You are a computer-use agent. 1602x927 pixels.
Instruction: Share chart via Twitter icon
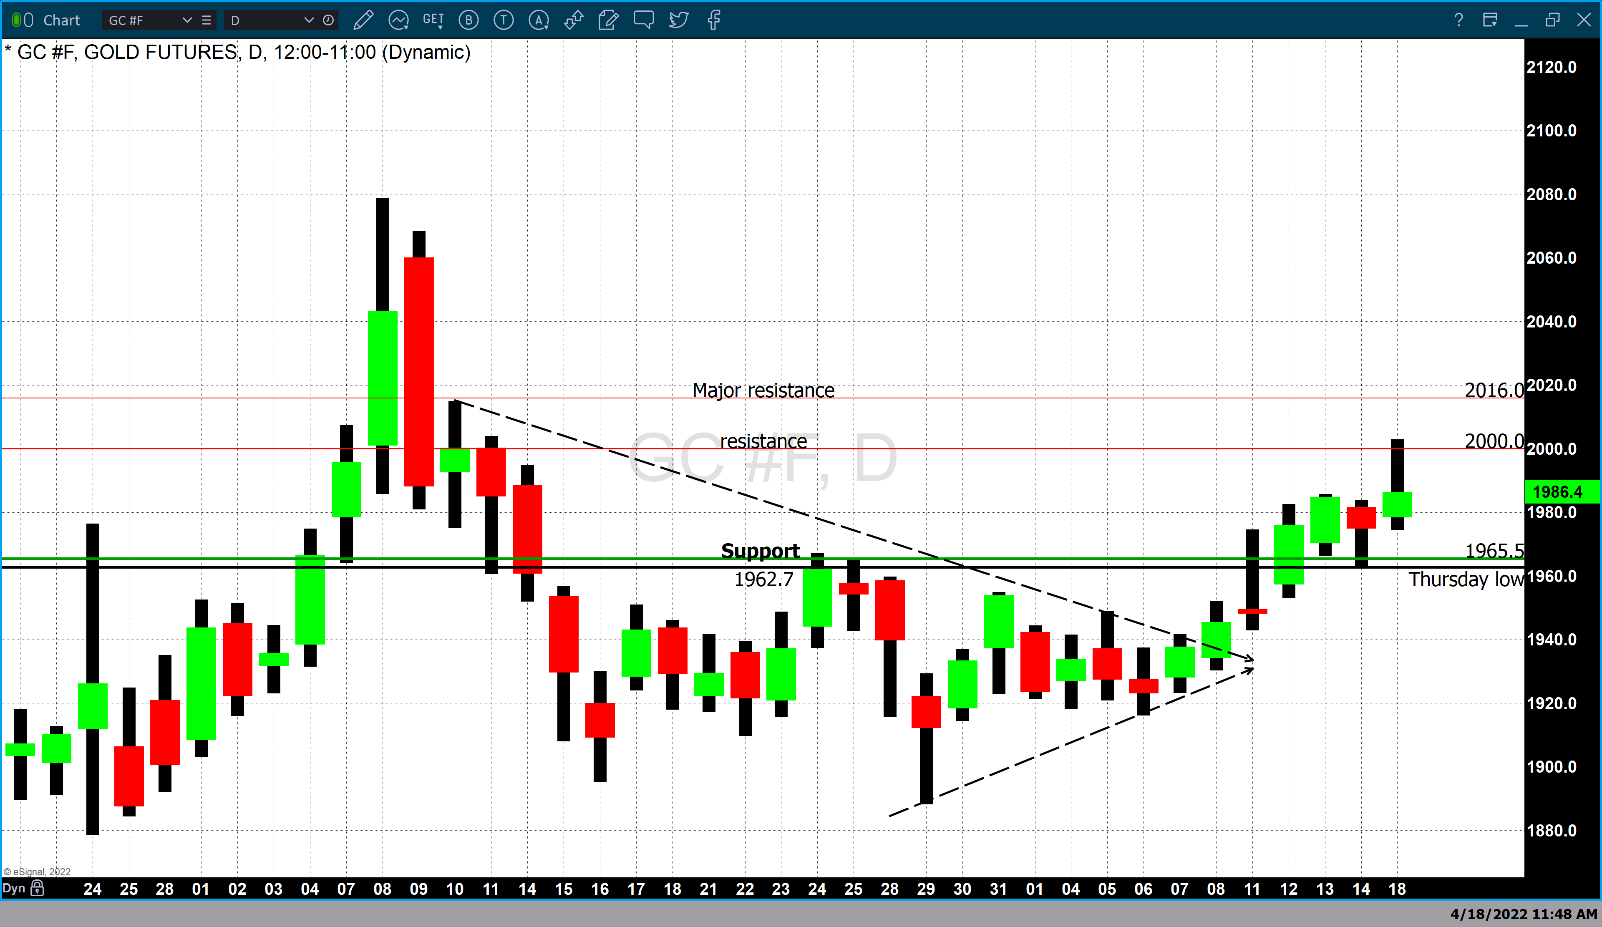[678, 20]
